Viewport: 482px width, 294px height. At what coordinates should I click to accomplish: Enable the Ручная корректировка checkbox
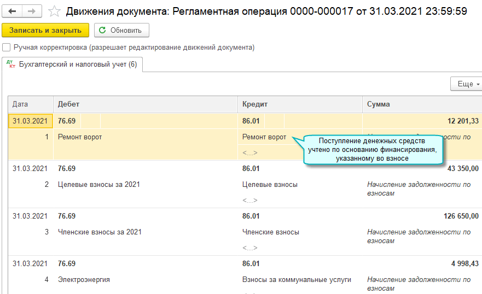(7, 48)
